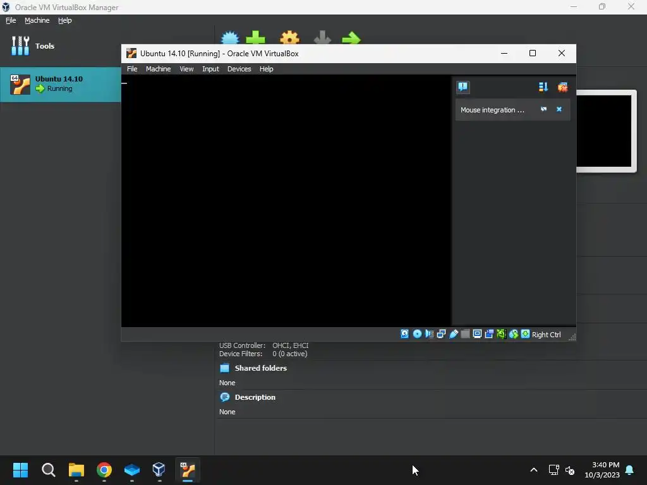The width and height of the screenshot is (647, 485).
Task: Click the display settings status icon
Action: 478,334
